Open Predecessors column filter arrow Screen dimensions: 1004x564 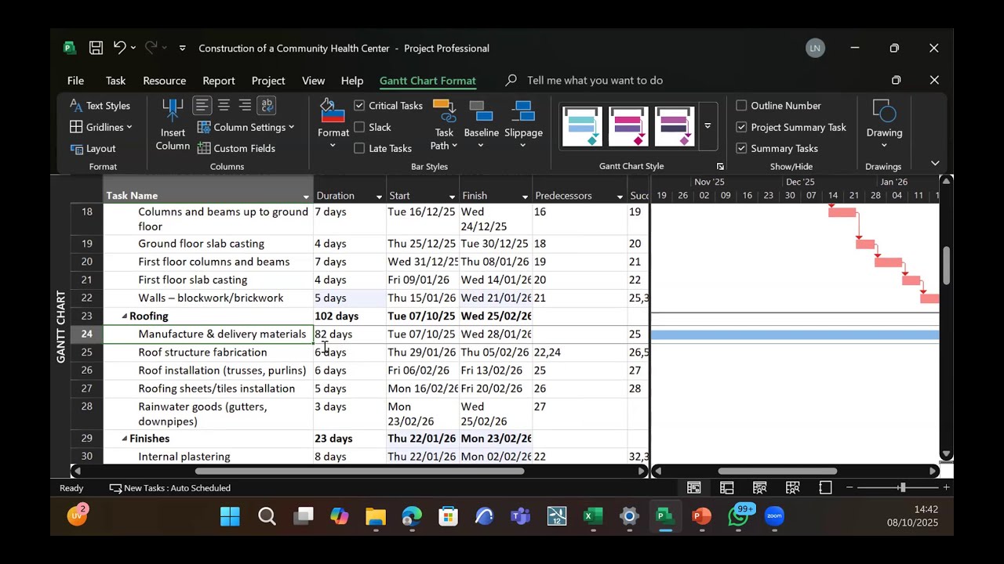[x=620, y=196]
